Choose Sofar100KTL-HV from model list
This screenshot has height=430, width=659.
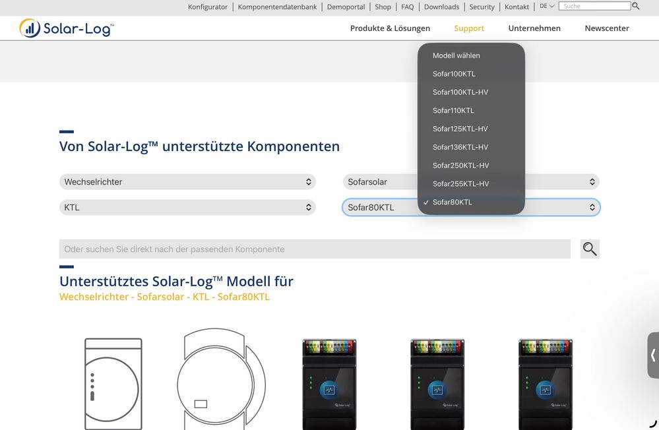[460, 92]
